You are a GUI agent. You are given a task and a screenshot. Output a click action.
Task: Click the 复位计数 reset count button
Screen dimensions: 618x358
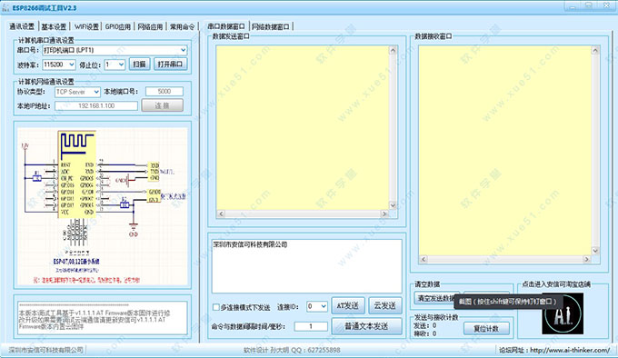[x=486, y=328]
